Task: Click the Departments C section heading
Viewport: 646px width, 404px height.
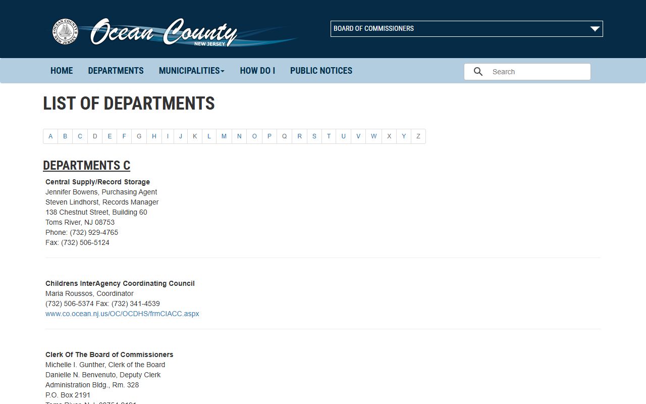Action: 86,166
